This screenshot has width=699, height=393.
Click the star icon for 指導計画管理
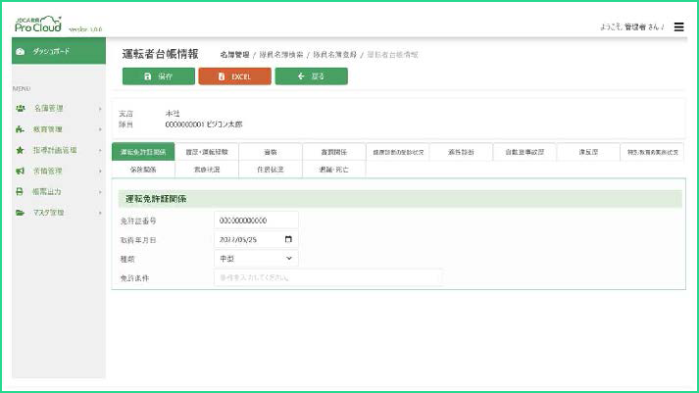click(x=20, y=150)
